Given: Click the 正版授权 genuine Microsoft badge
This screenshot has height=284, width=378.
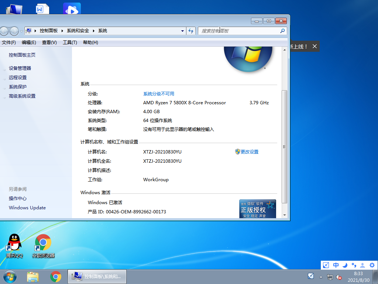Looking at the screenshot, I should [258, 209].
